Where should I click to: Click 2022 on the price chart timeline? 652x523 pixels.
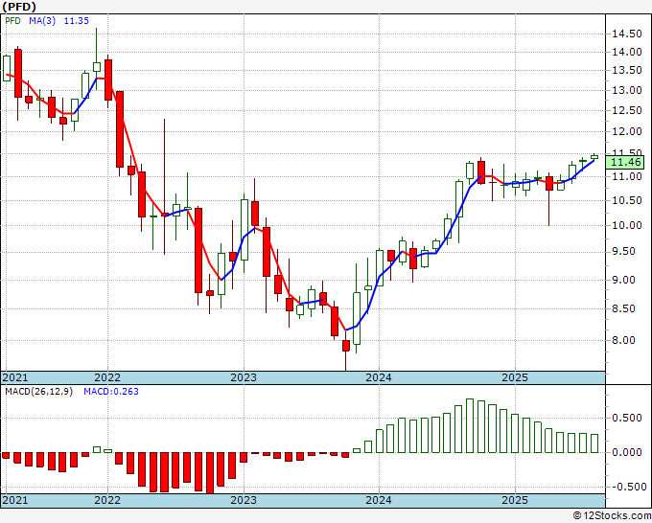click(x=107, y=377)
